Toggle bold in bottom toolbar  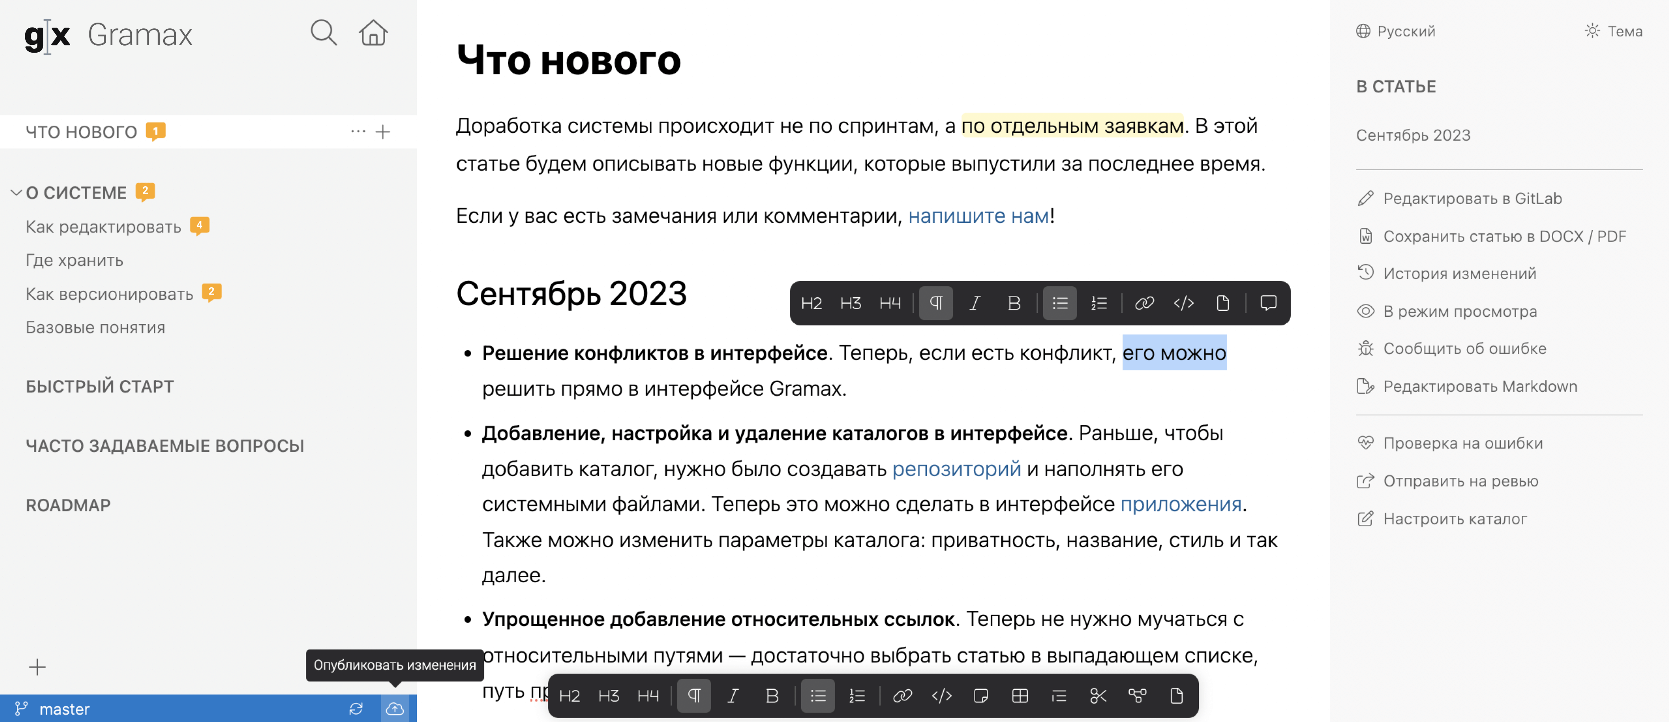(772, 696)
